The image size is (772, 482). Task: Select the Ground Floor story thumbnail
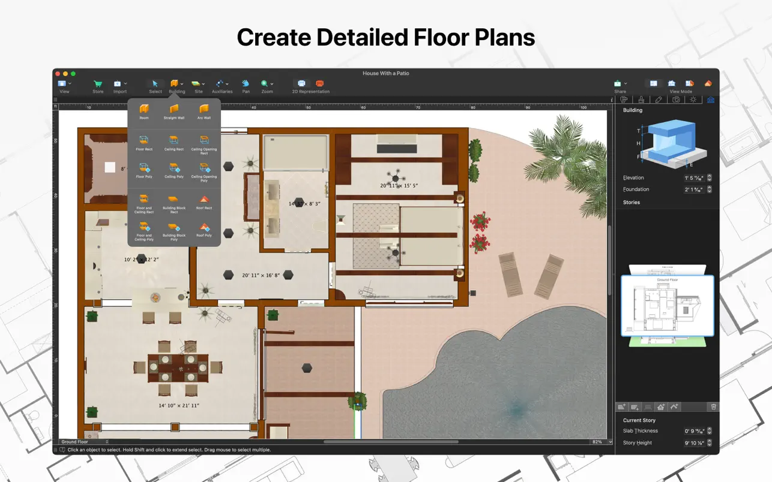pos(667,306)
